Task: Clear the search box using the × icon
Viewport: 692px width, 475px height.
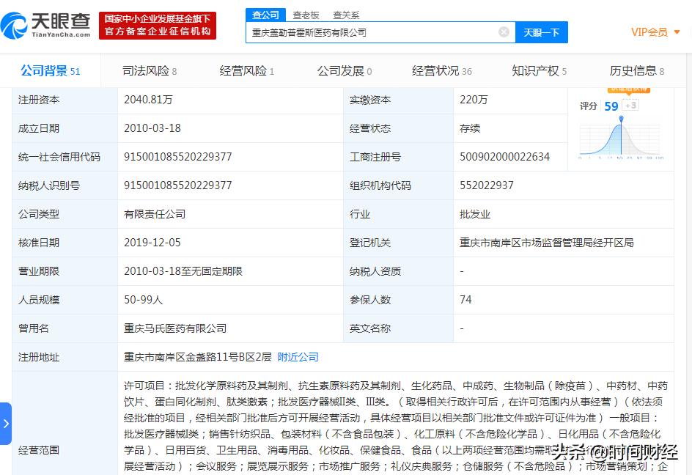Action: coord(503,32)
